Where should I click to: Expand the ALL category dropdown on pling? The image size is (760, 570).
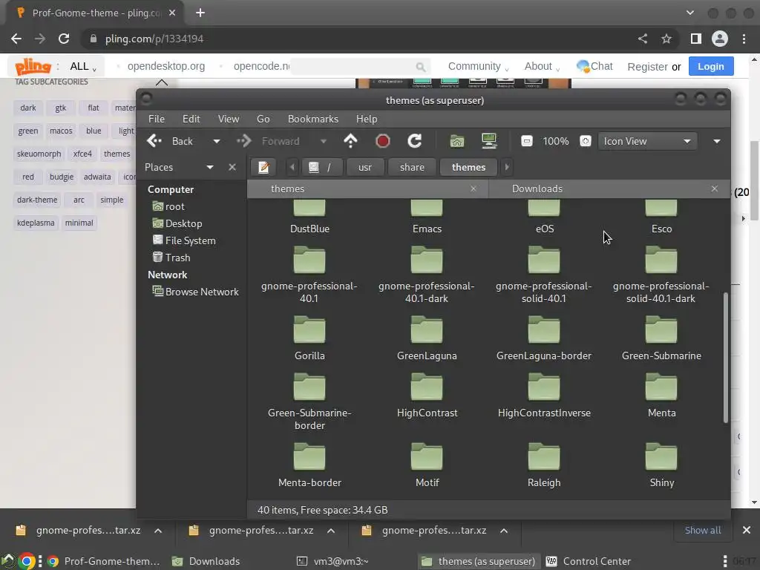click(x=83, y=66)
